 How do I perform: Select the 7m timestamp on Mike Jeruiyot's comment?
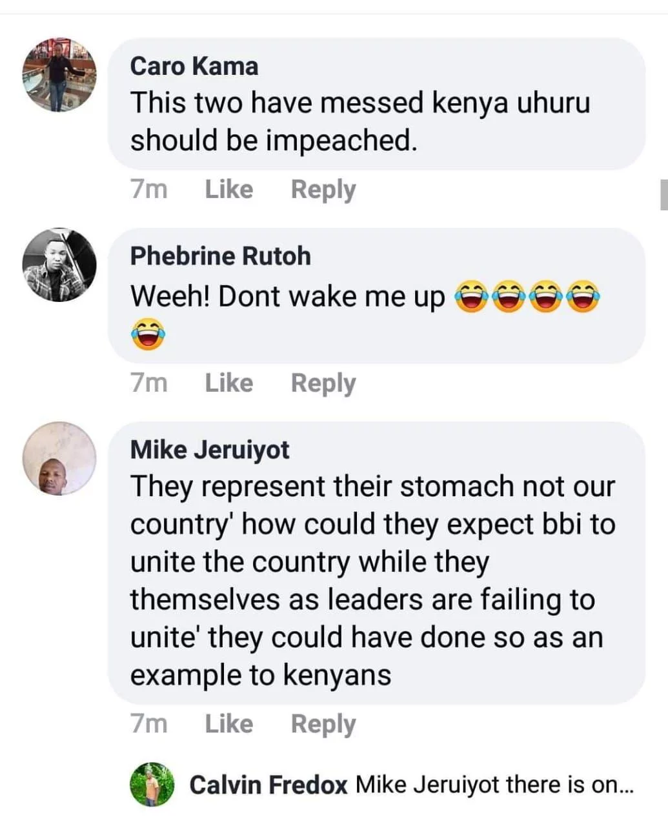[148, 723]
